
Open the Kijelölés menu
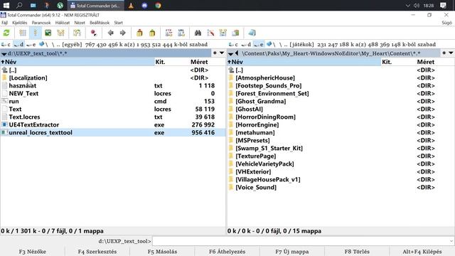tap(19, 23)
